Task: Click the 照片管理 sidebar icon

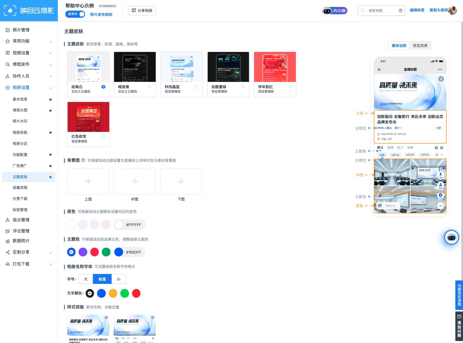Action: click(x=8, y=30)
